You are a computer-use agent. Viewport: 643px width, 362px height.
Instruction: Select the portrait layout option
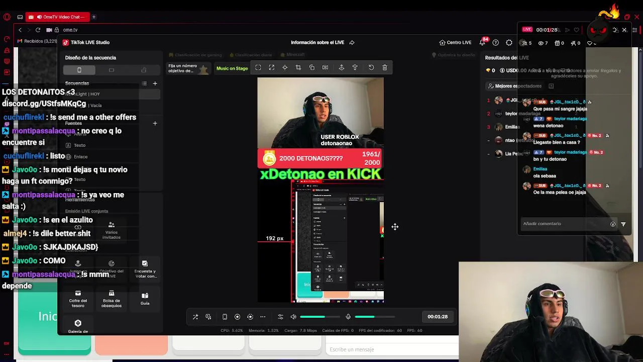[x=79, y=70]
